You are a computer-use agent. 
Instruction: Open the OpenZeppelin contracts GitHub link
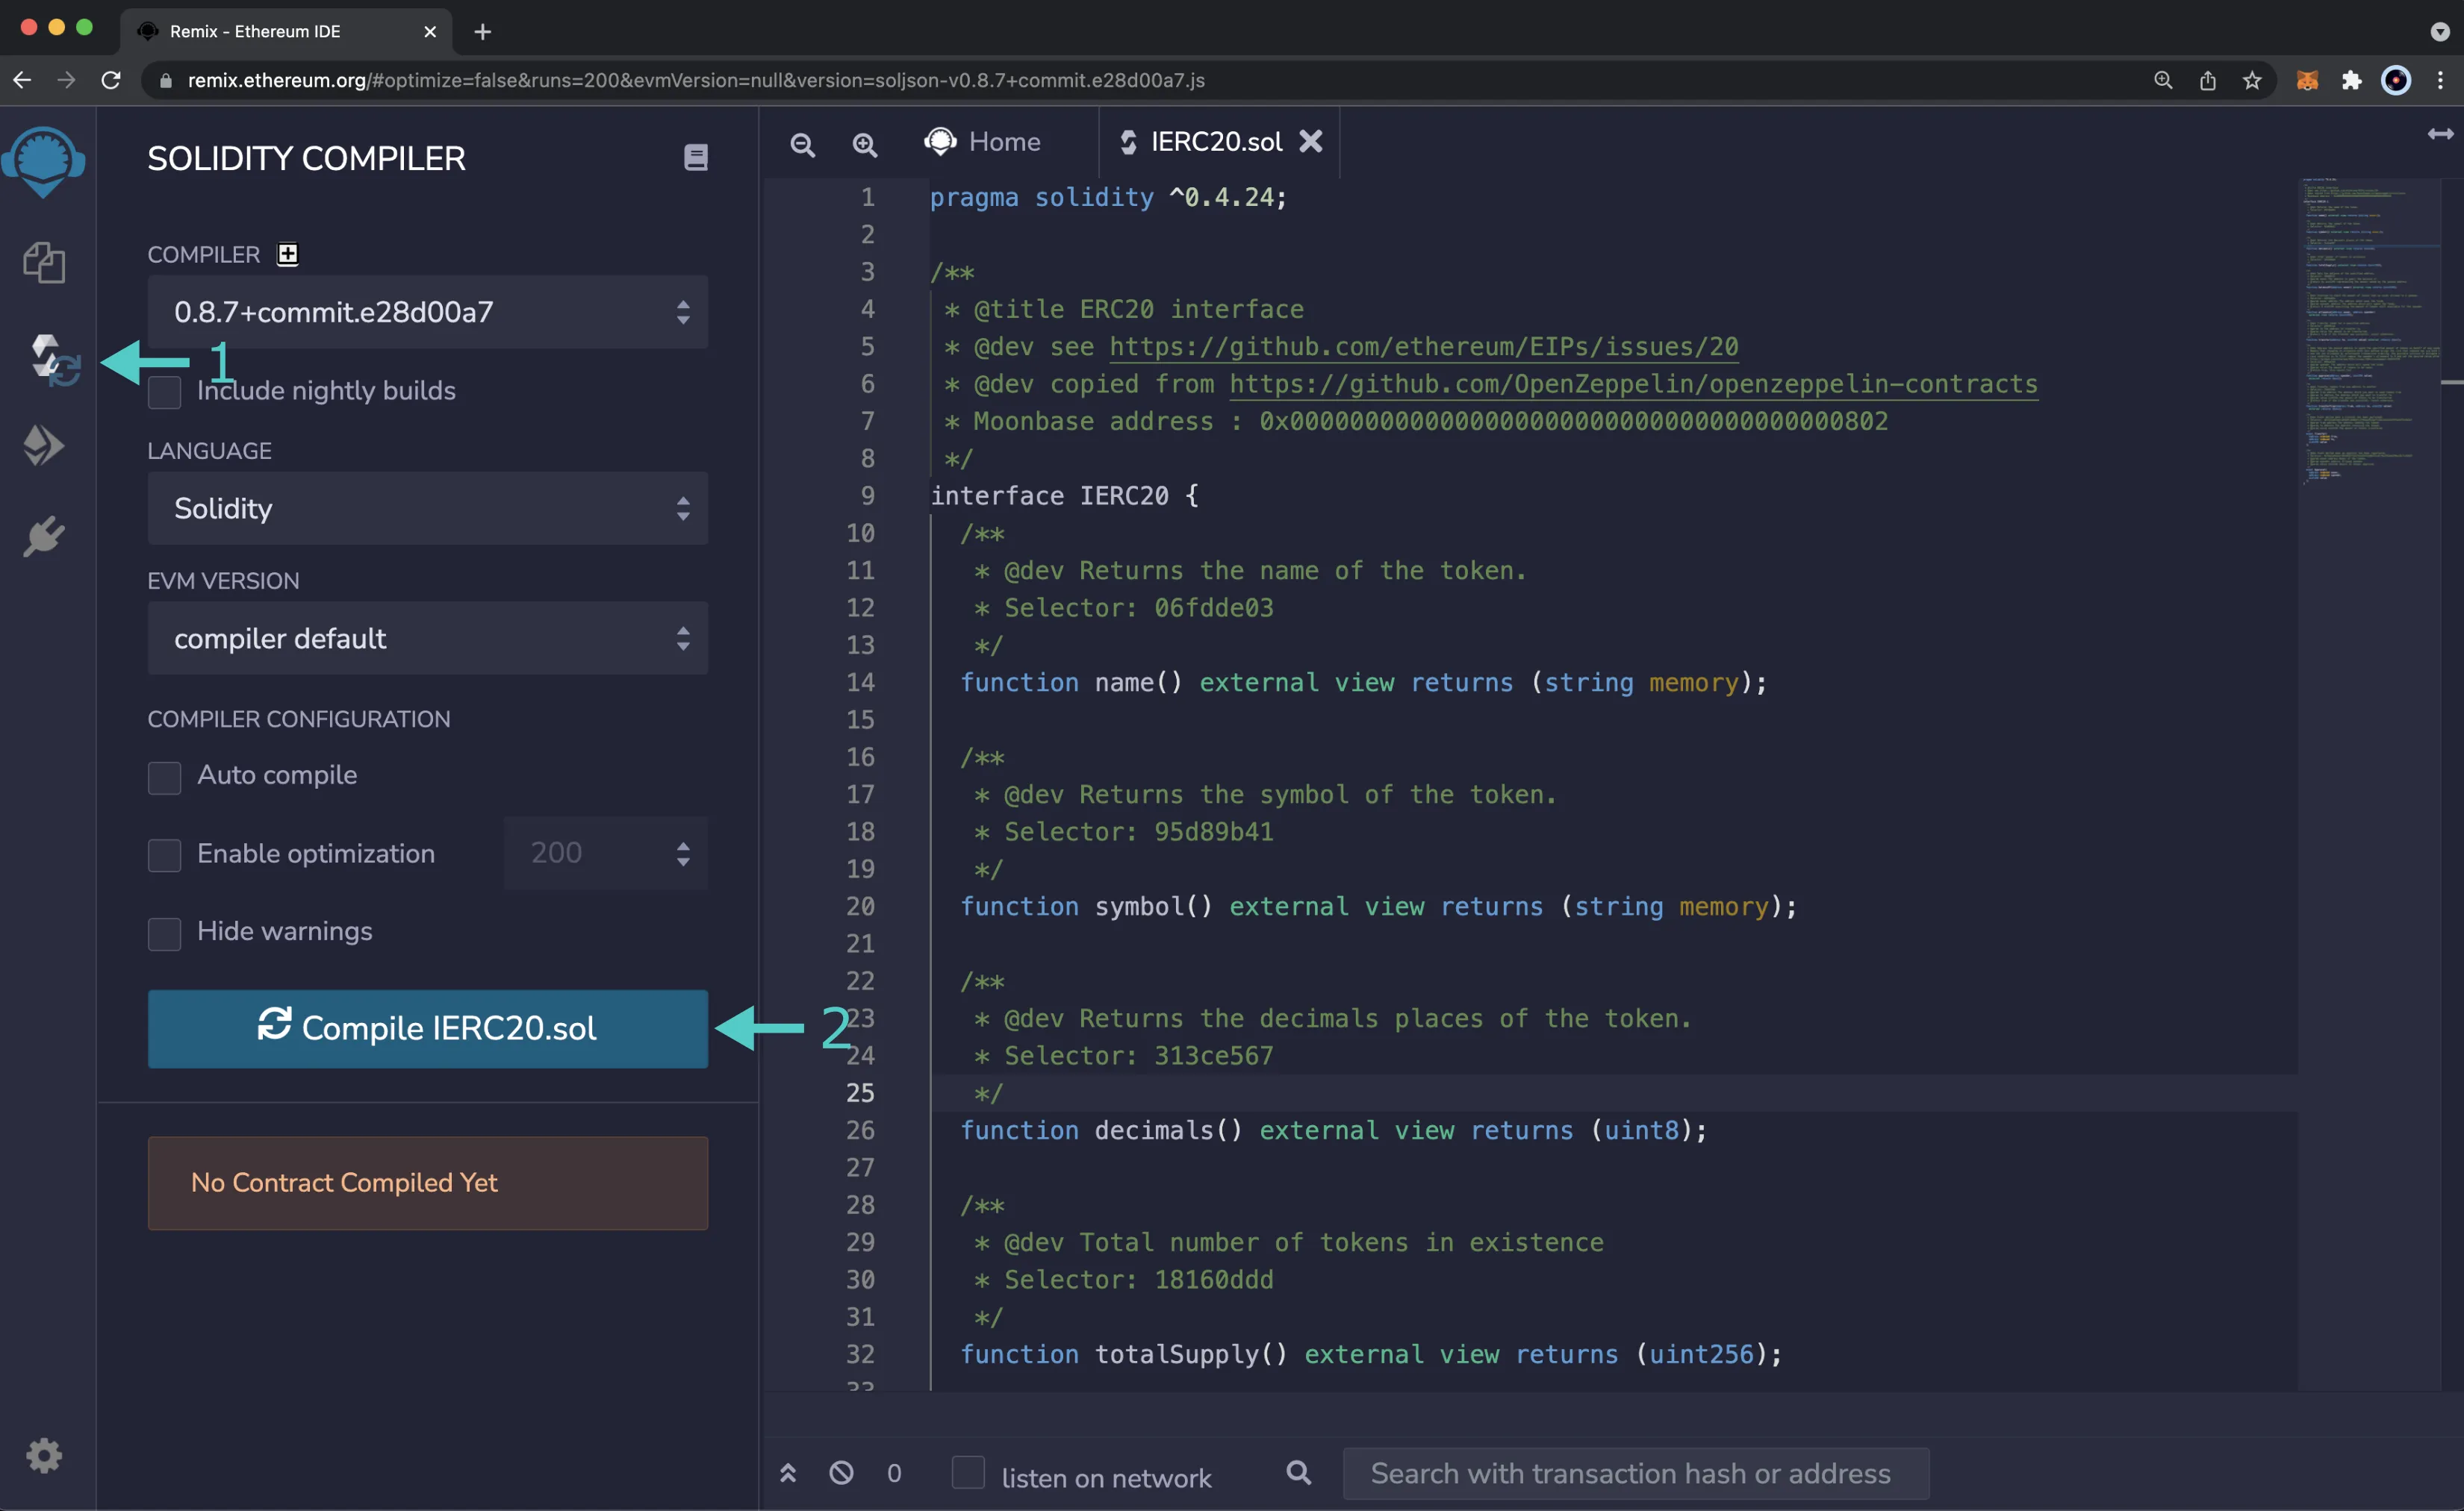coord(1633,384)
